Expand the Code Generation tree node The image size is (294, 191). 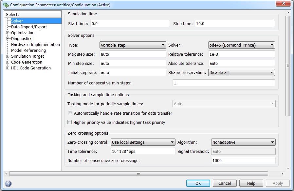(8, 62)
